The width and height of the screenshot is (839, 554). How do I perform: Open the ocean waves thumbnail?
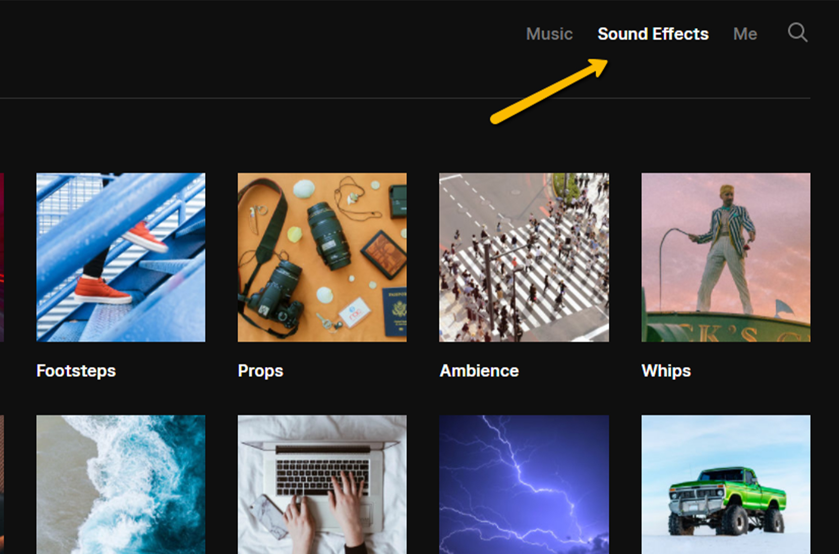(121, 484)
